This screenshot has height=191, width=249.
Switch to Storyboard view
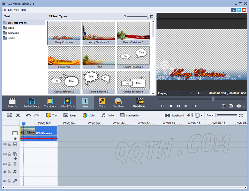click(x=174, y=115)
